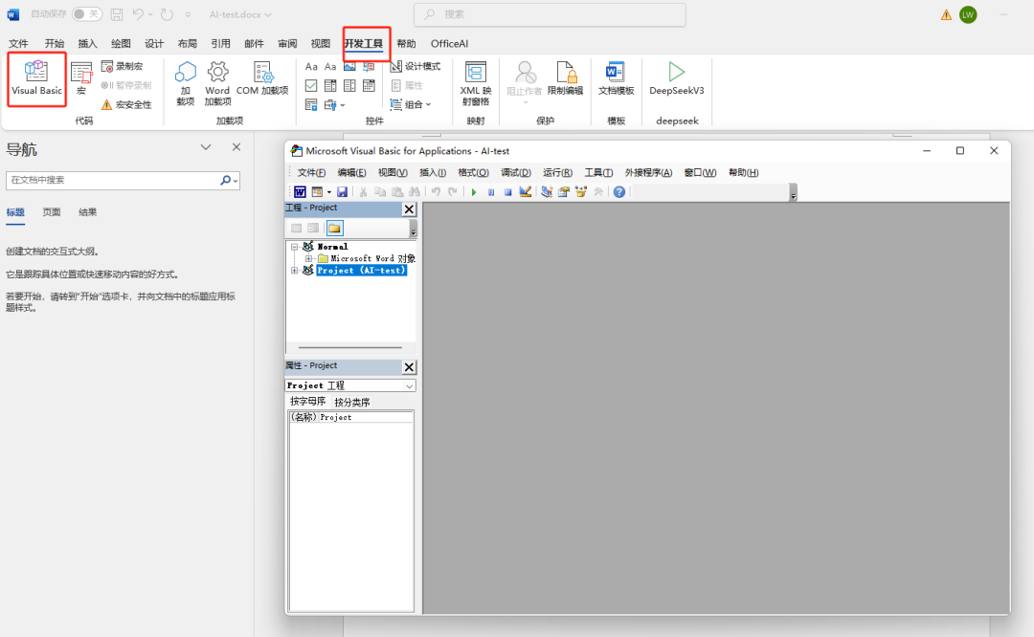
Task: Open VBA 工具(T) menu
Action: [598, 172]
